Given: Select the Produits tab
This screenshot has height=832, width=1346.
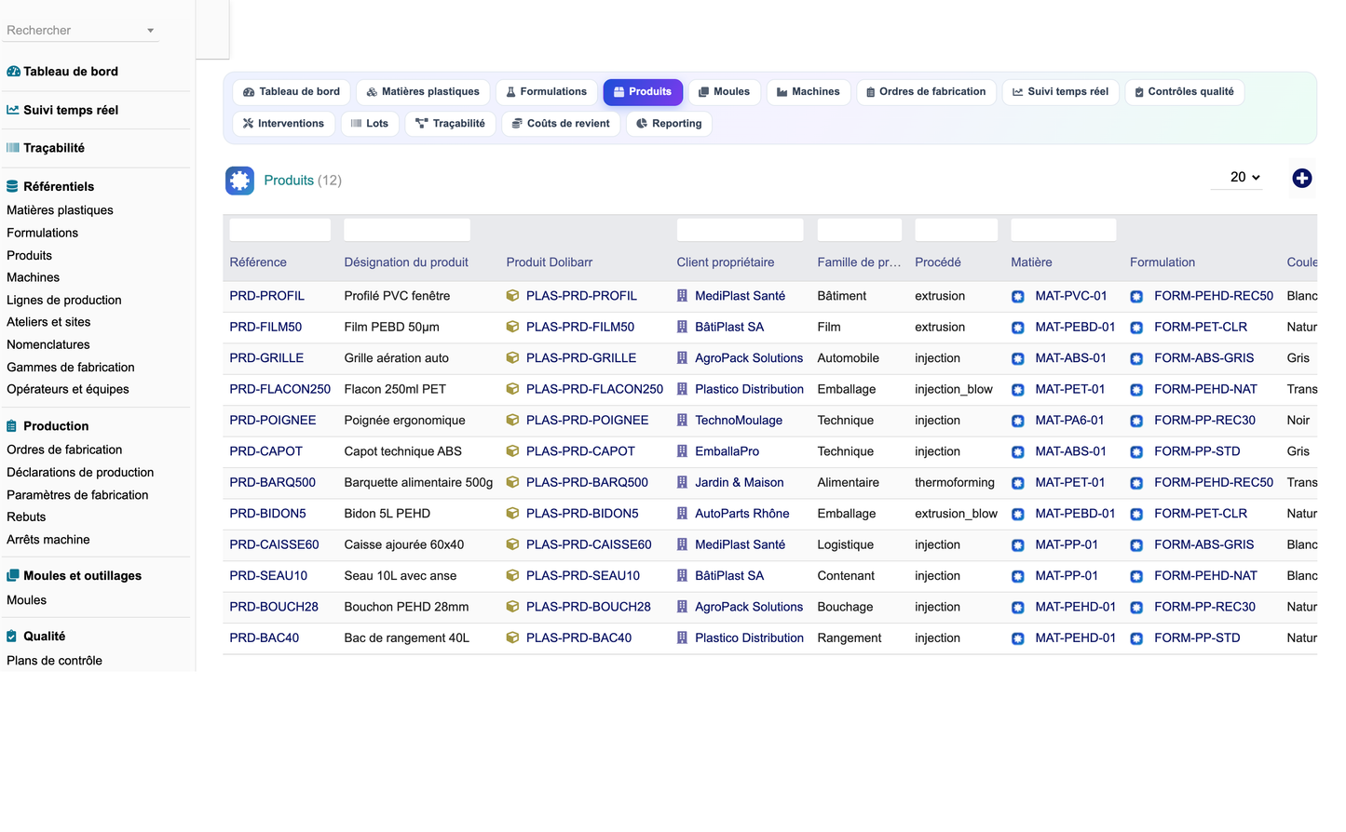Looking at the screenshot, I should [x=643, y=92].
